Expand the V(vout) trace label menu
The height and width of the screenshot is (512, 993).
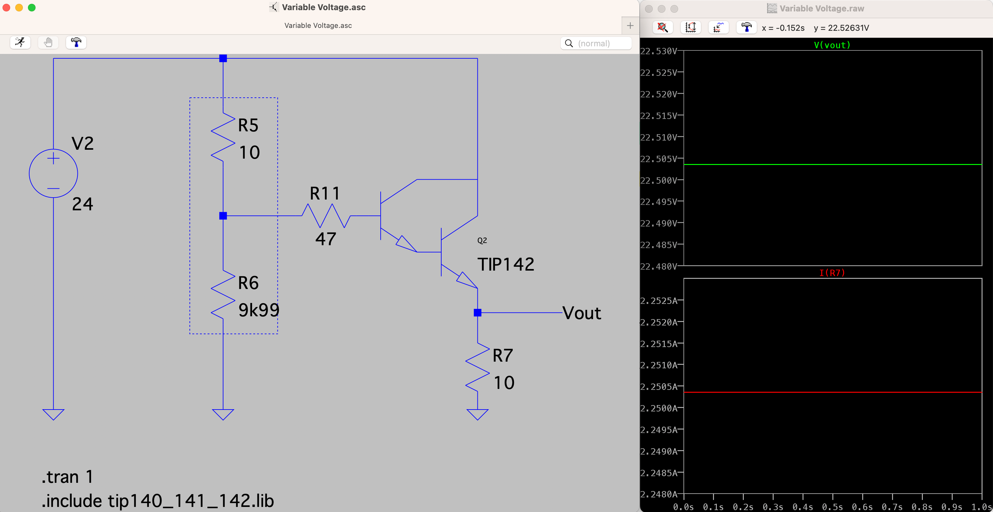(x=832, y=45)
